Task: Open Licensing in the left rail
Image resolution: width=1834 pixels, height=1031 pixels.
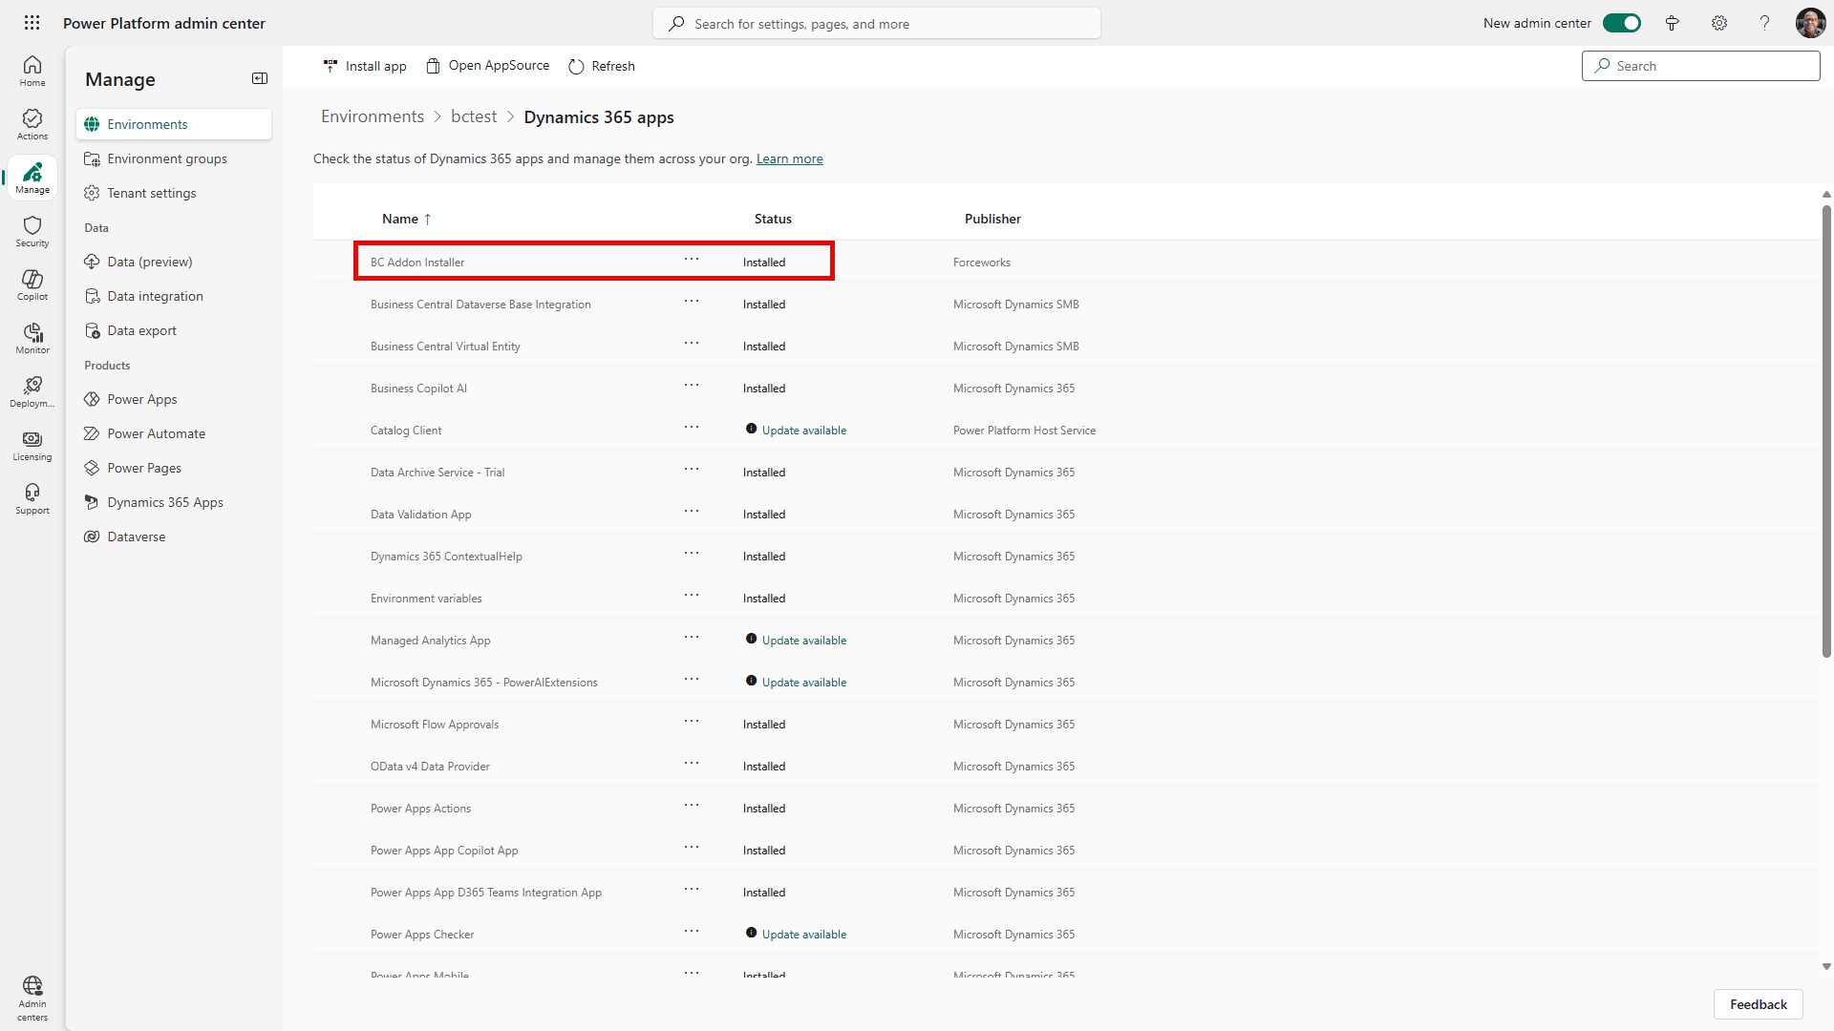Action: [32, 445]
